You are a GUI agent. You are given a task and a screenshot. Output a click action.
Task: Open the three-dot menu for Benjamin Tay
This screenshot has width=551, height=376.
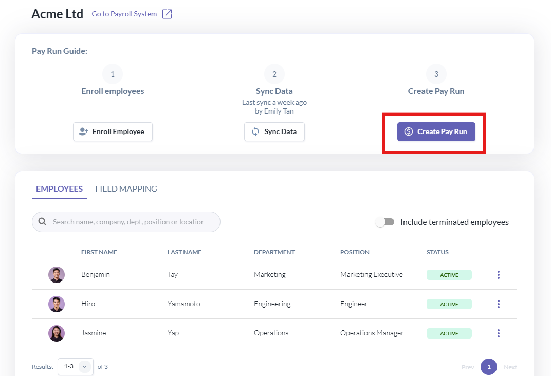coord(498,275)
